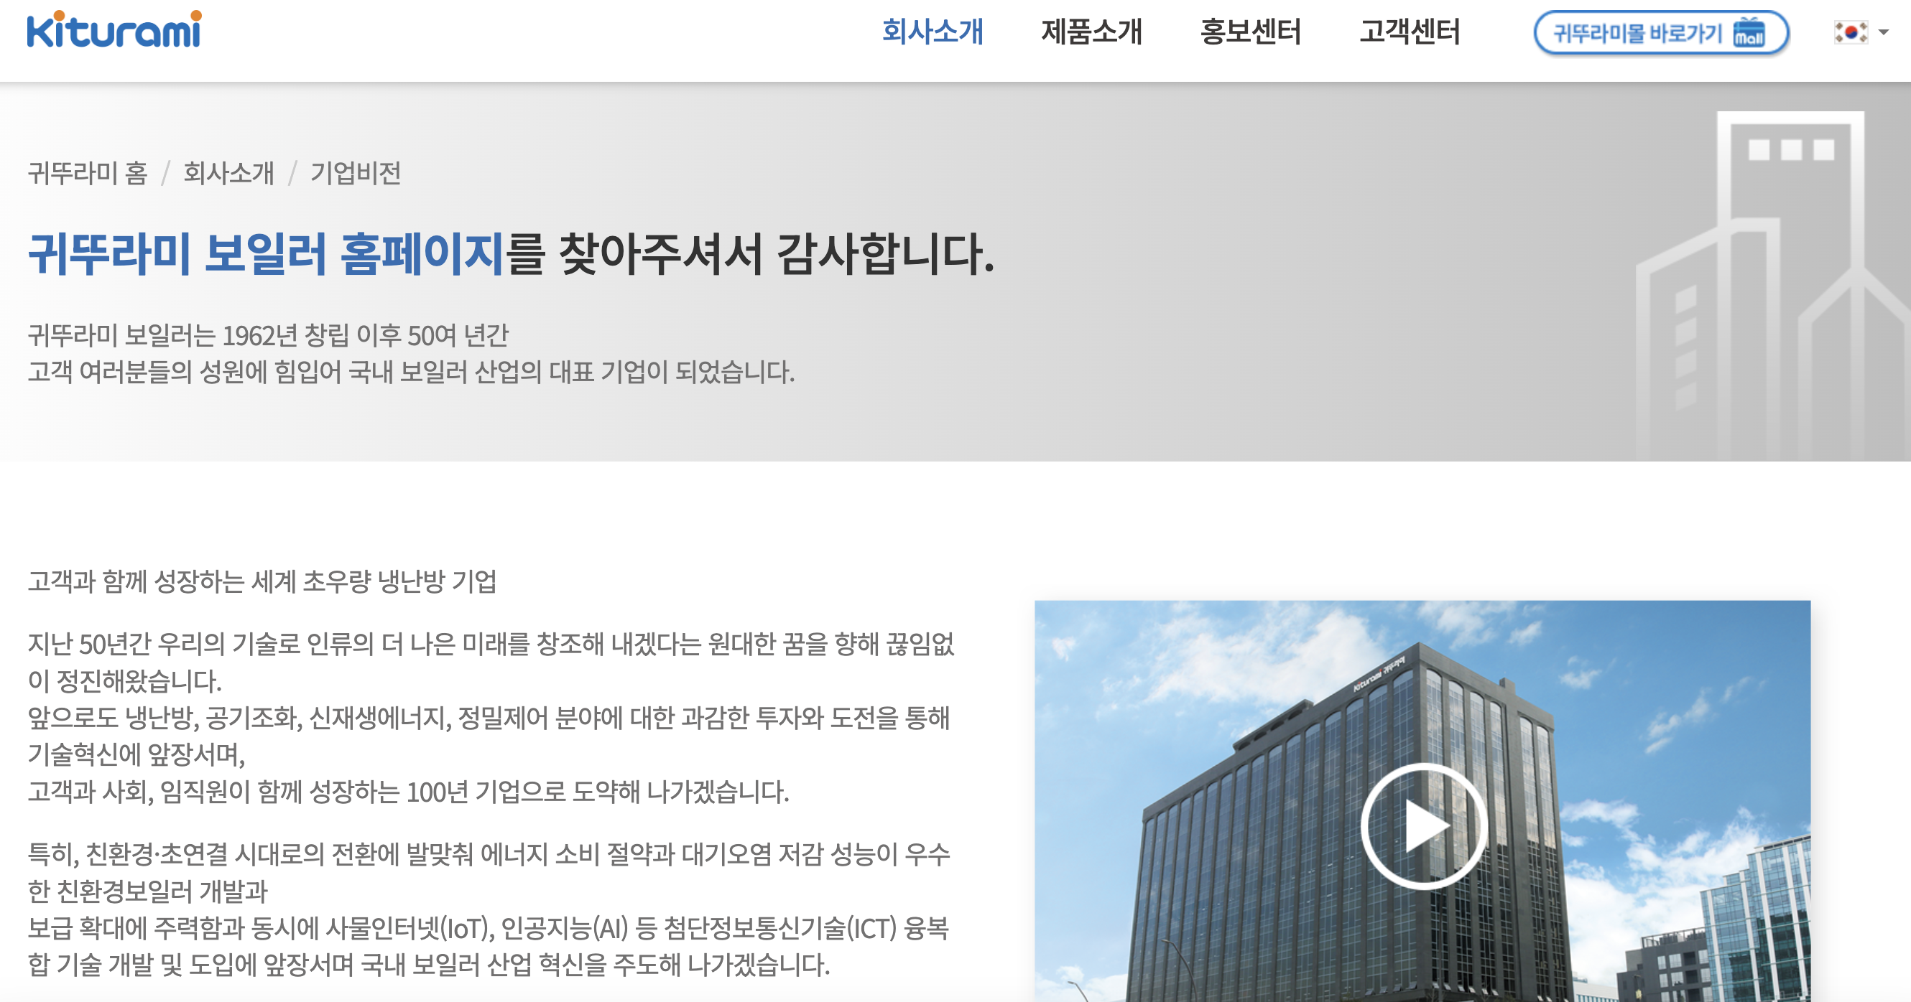
Task: Click the 귀뚜라미몰 바로가기 button
Action: tap(1661, 33)
